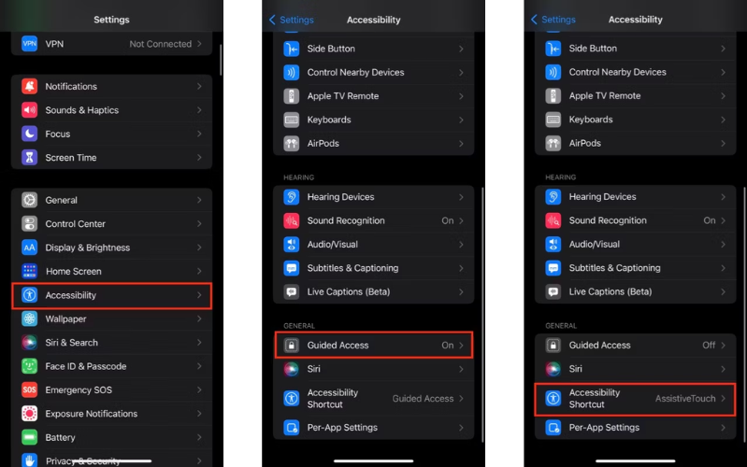The width and height of the screenshot is (747, 467).
Task: Open the Guided Access row showing On
Action: coord(374,345)
